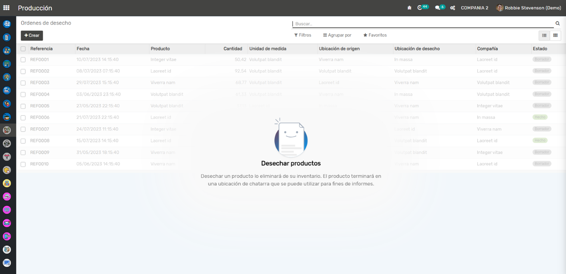Viewport: 566px width, 274px height.
Task: Click the Producción title link
Action: (35, 8)
